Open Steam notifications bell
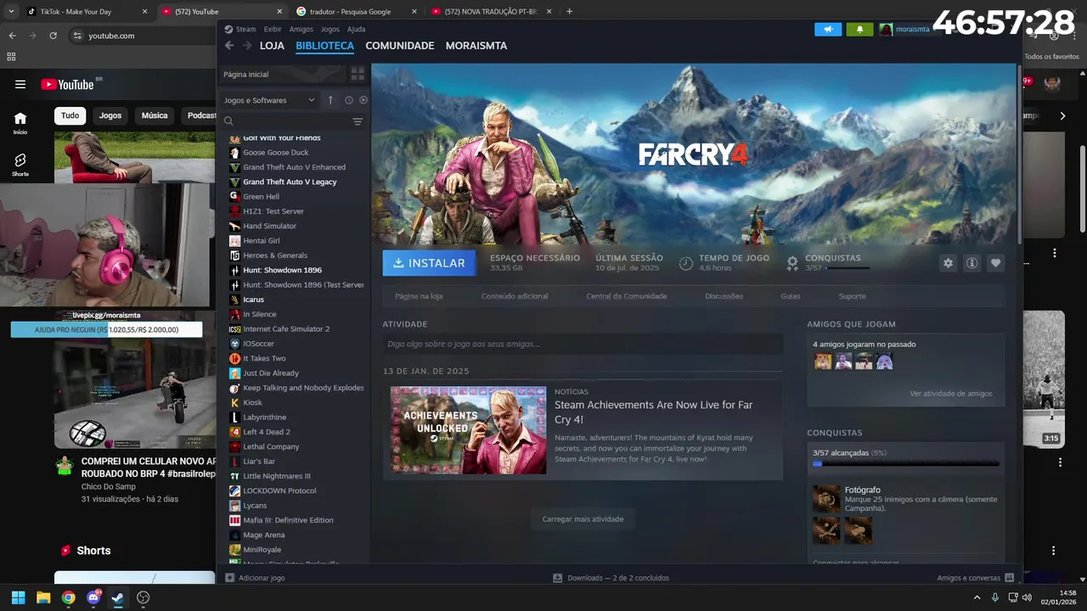The image size is (1087, 611). point(859,29)
